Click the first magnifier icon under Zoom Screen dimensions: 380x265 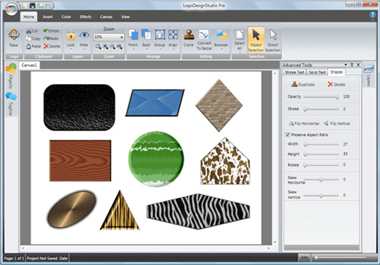click(x=98, y=46)
